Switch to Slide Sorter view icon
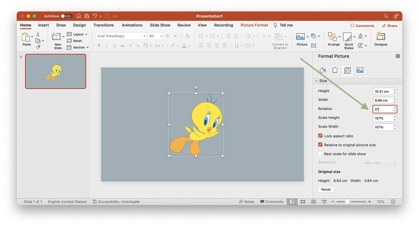419x227 pixels. coord(303,201)
